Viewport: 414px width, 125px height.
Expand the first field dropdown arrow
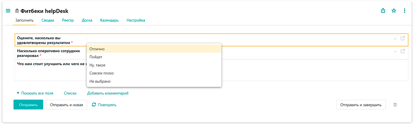(395, 39)
